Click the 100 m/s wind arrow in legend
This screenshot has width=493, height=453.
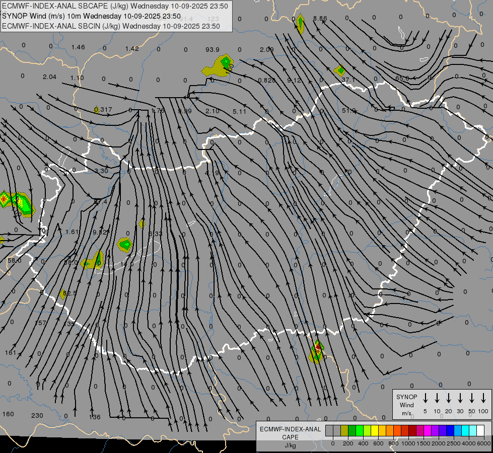point(483,398)
